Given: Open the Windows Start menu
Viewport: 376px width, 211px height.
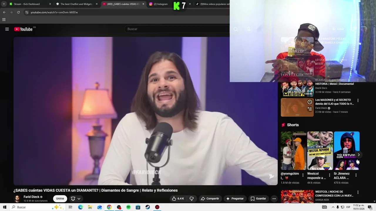Looking at the screenshot, I should [x=5, y=207].
